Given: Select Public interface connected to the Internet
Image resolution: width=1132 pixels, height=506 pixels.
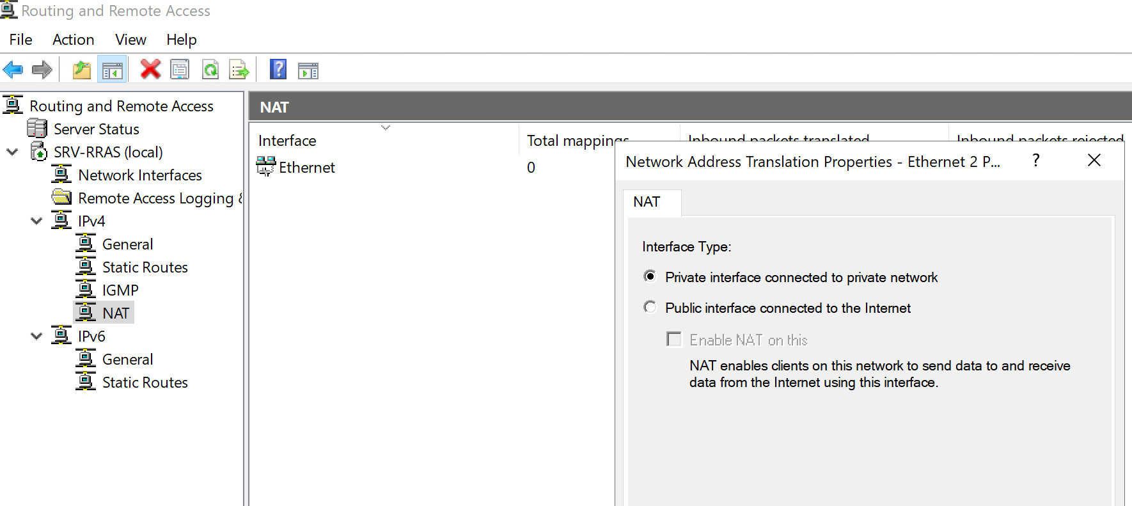Looking at the screenshot, I should coord(650,308).
